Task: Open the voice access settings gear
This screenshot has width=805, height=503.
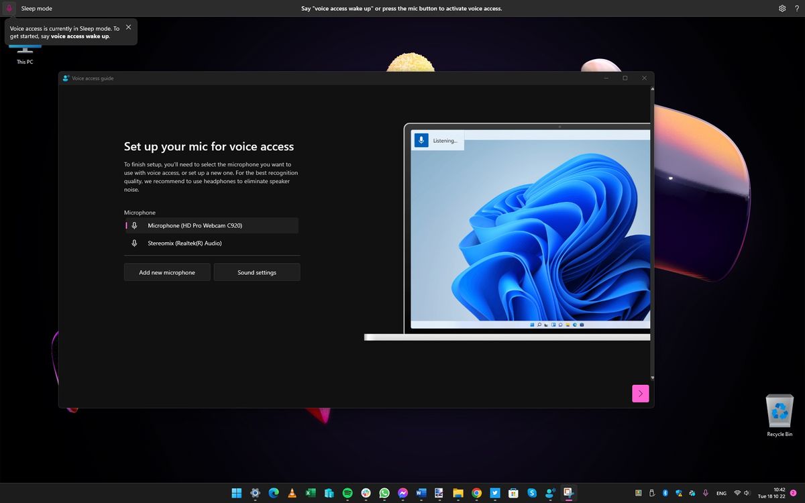Action: 782,8
